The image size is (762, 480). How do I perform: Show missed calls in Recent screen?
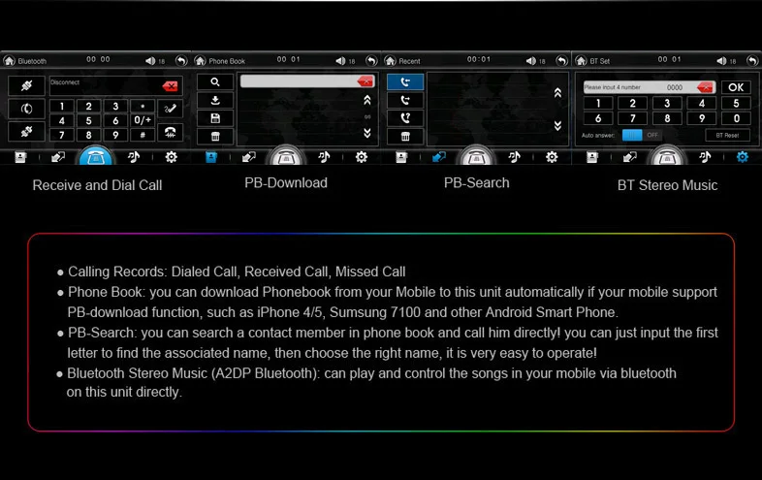click(x=405, y=118)
